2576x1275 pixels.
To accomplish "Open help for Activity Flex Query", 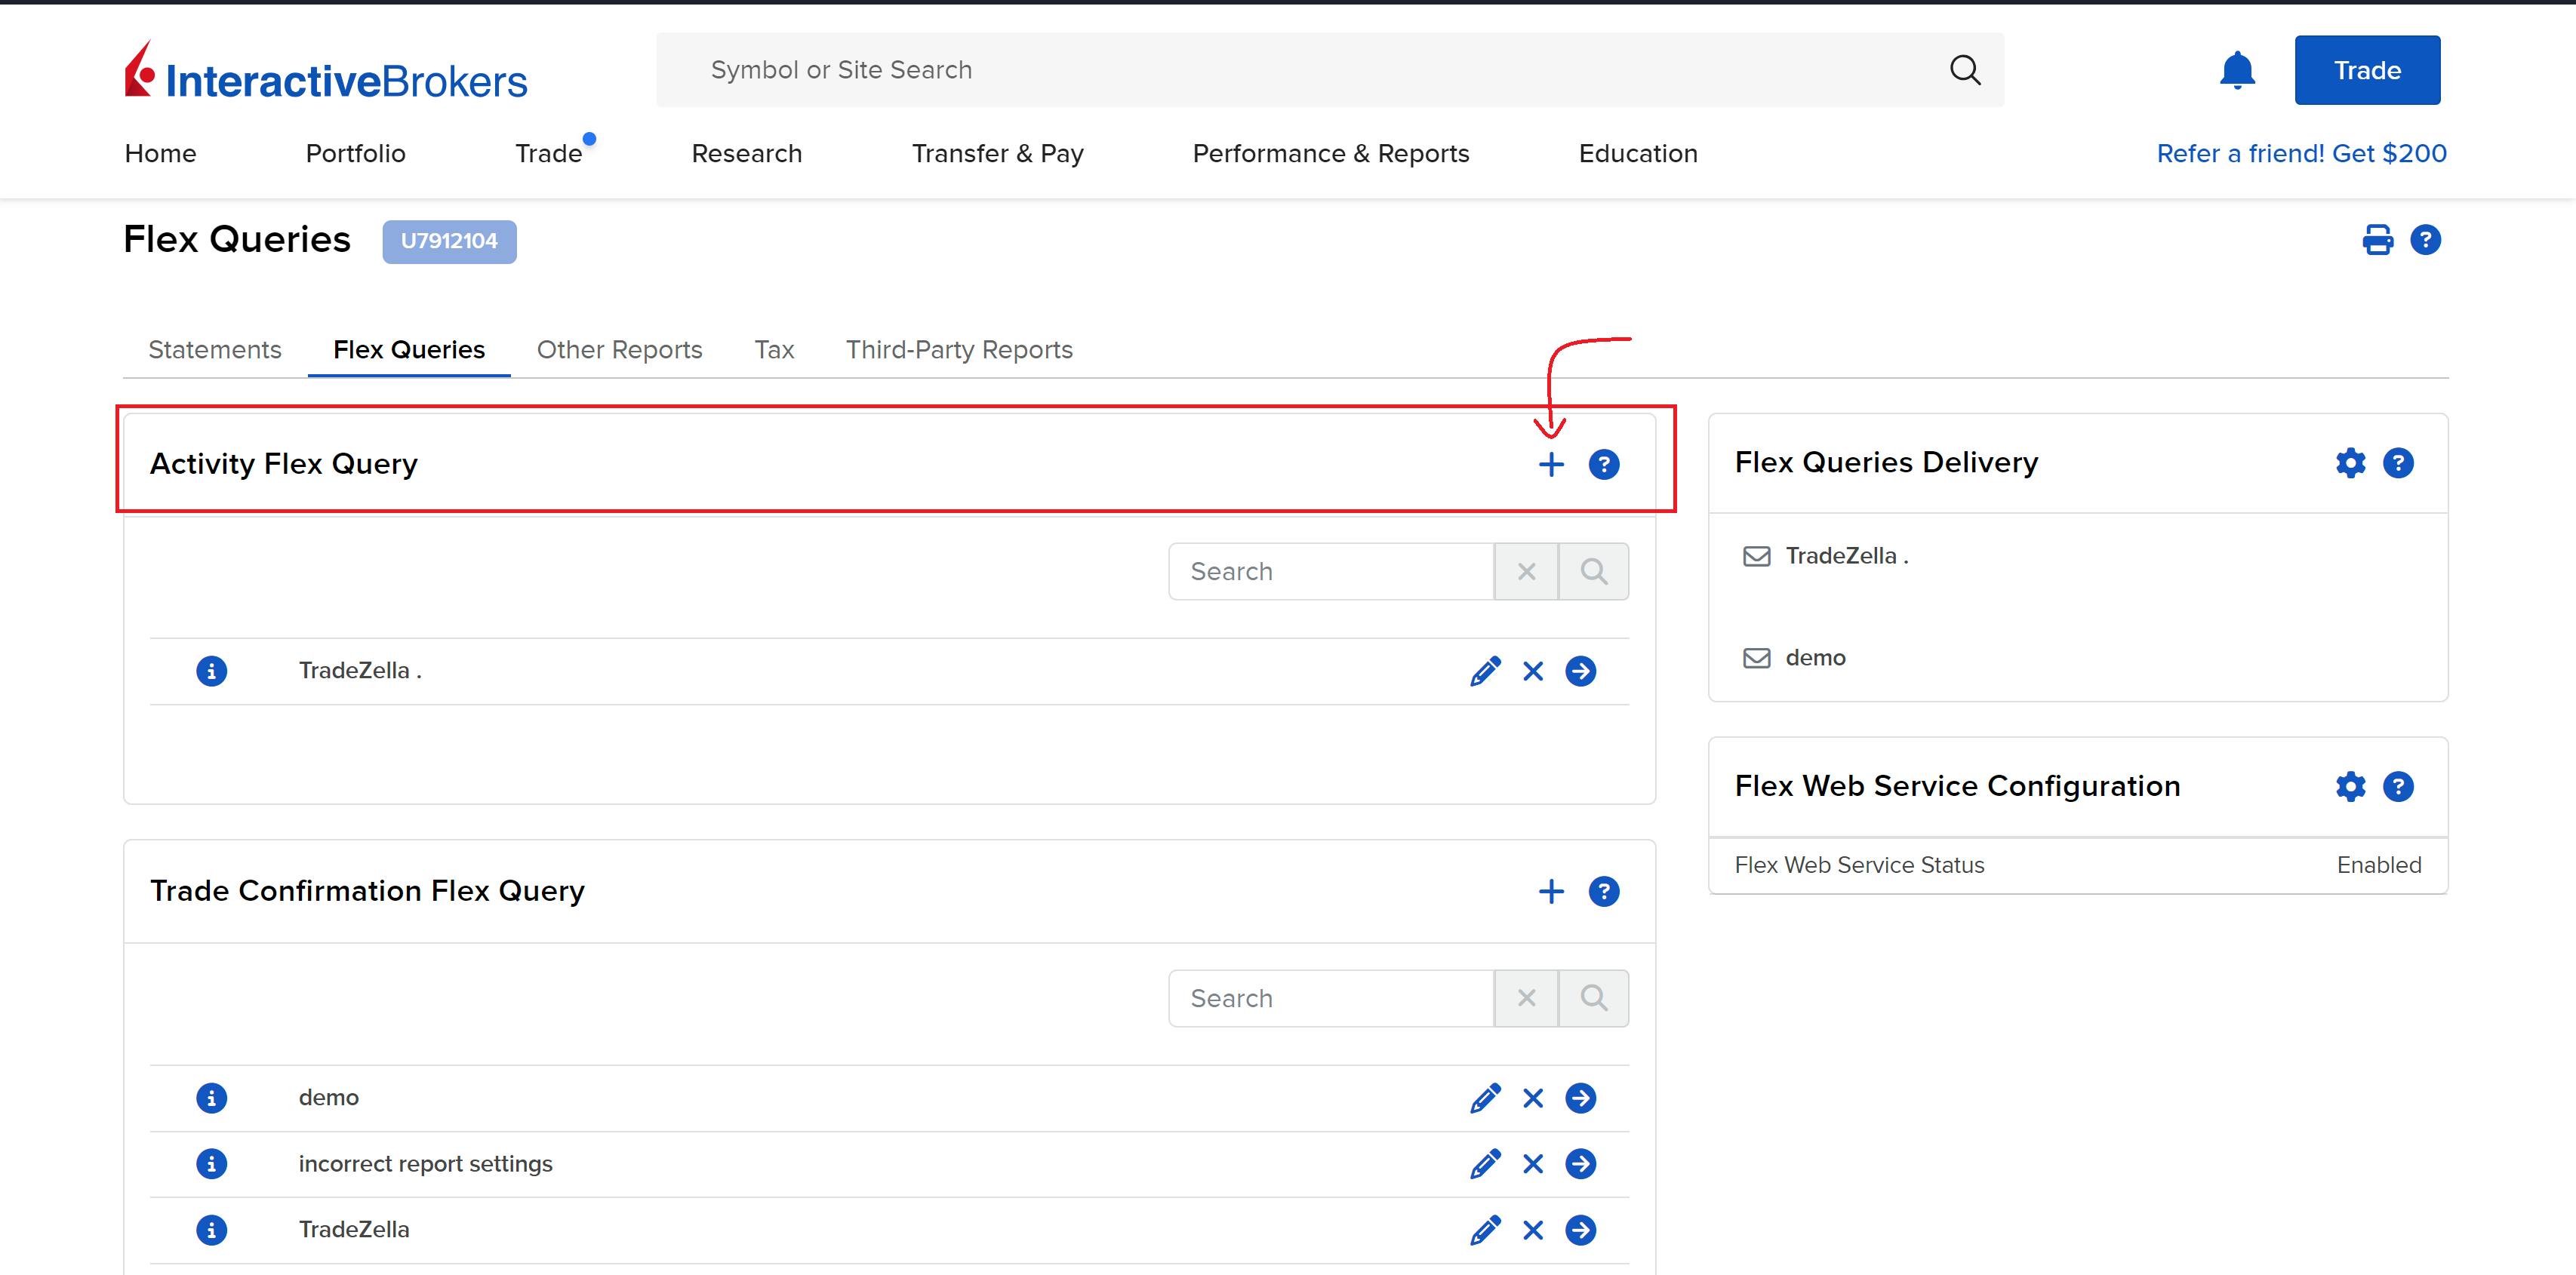I will point(1603,465).
